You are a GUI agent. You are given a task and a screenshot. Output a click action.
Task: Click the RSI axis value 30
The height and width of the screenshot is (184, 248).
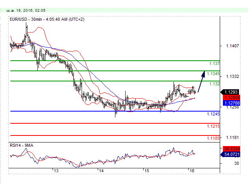point(237,163)
